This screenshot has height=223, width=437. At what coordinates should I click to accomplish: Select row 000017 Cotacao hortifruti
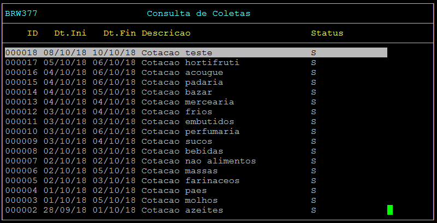(x=196, y=62)
